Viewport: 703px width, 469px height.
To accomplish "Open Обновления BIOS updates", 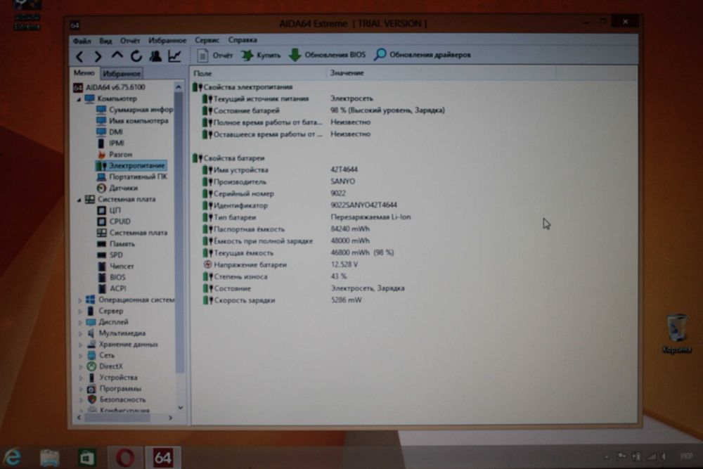I will coord(328,55).
